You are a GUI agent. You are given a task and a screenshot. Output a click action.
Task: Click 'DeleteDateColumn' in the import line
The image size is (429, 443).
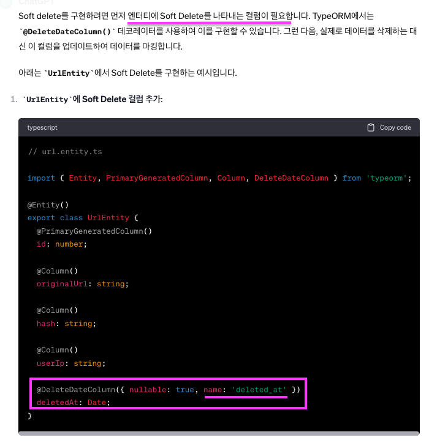pos(291,178)
